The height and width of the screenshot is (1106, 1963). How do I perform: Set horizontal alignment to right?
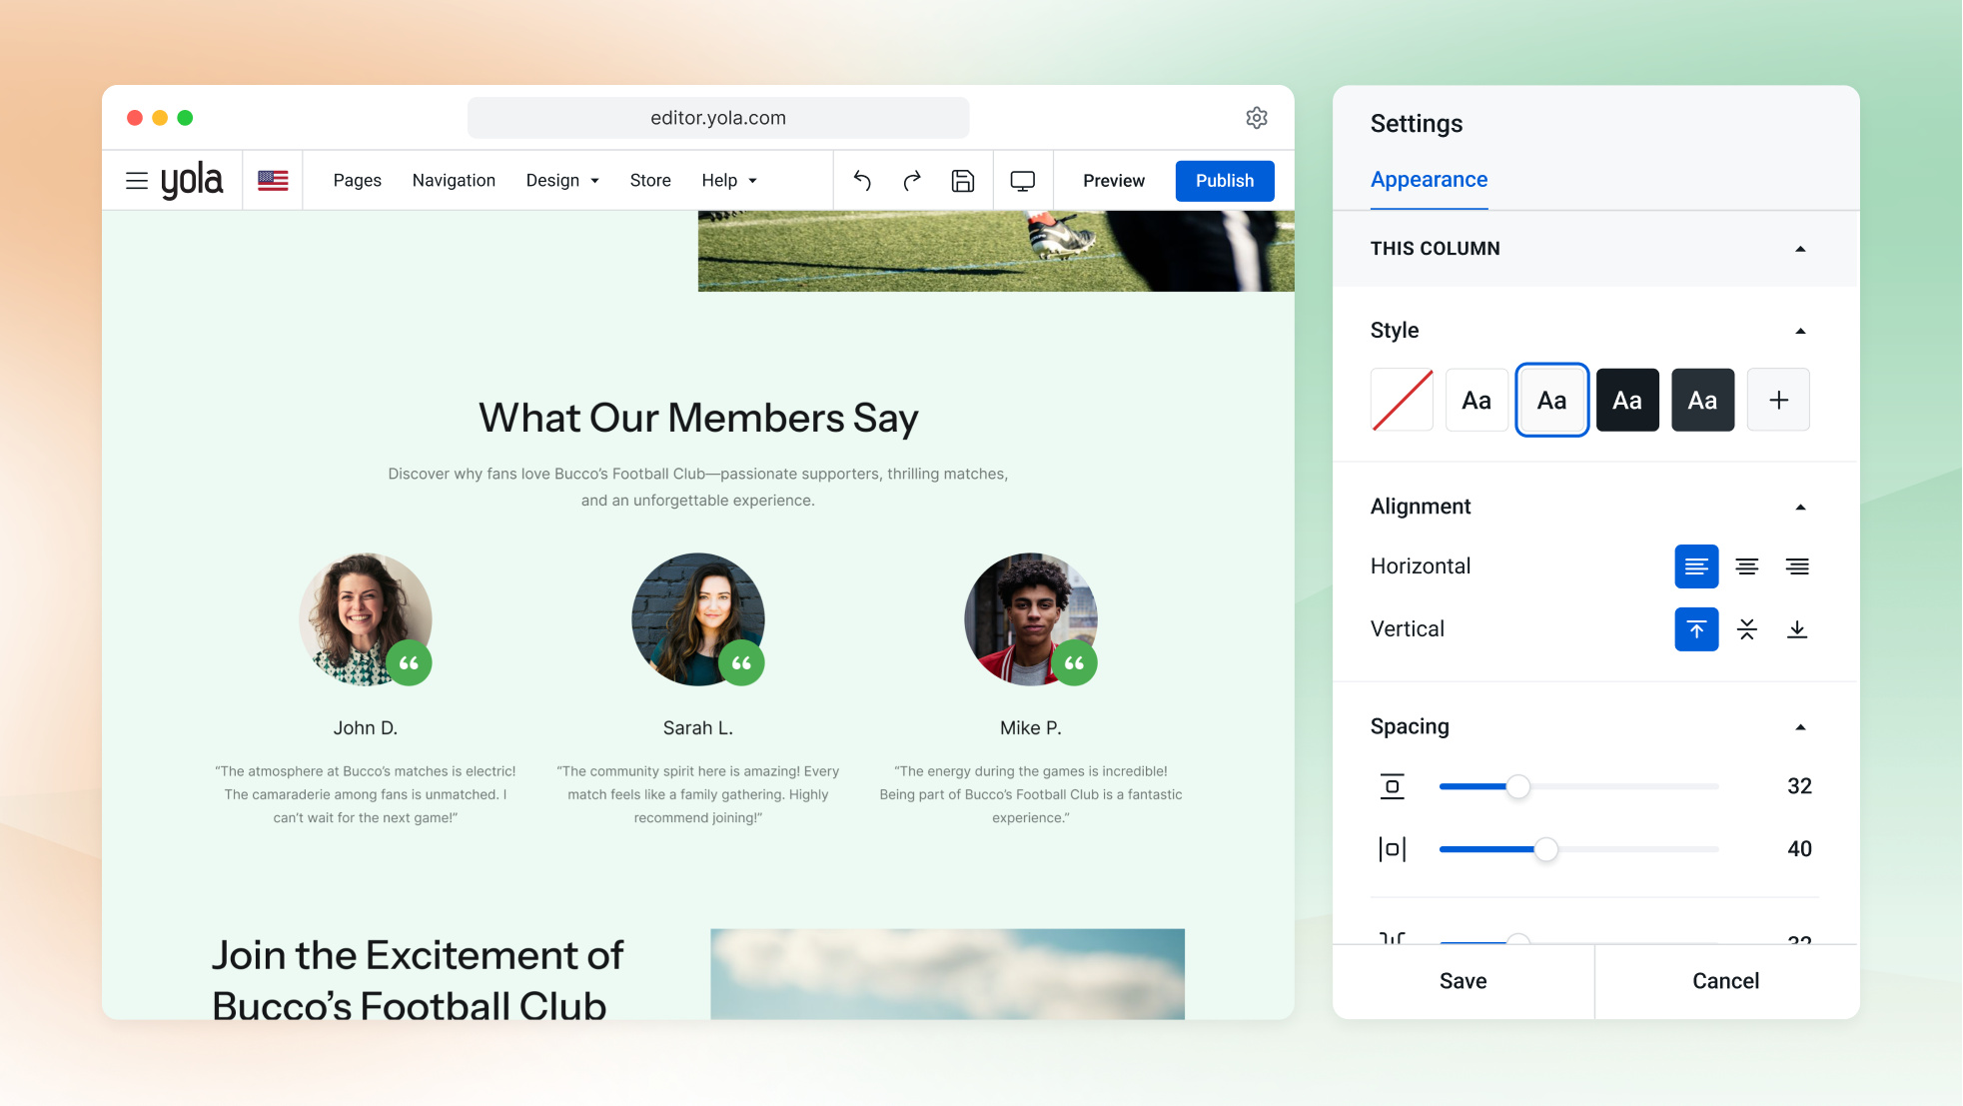pos(1797,566)
